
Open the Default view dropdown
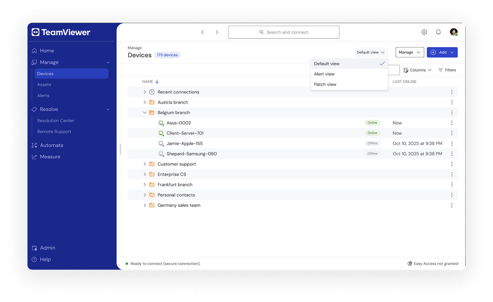pyautogui.click(x=371, y=52)
